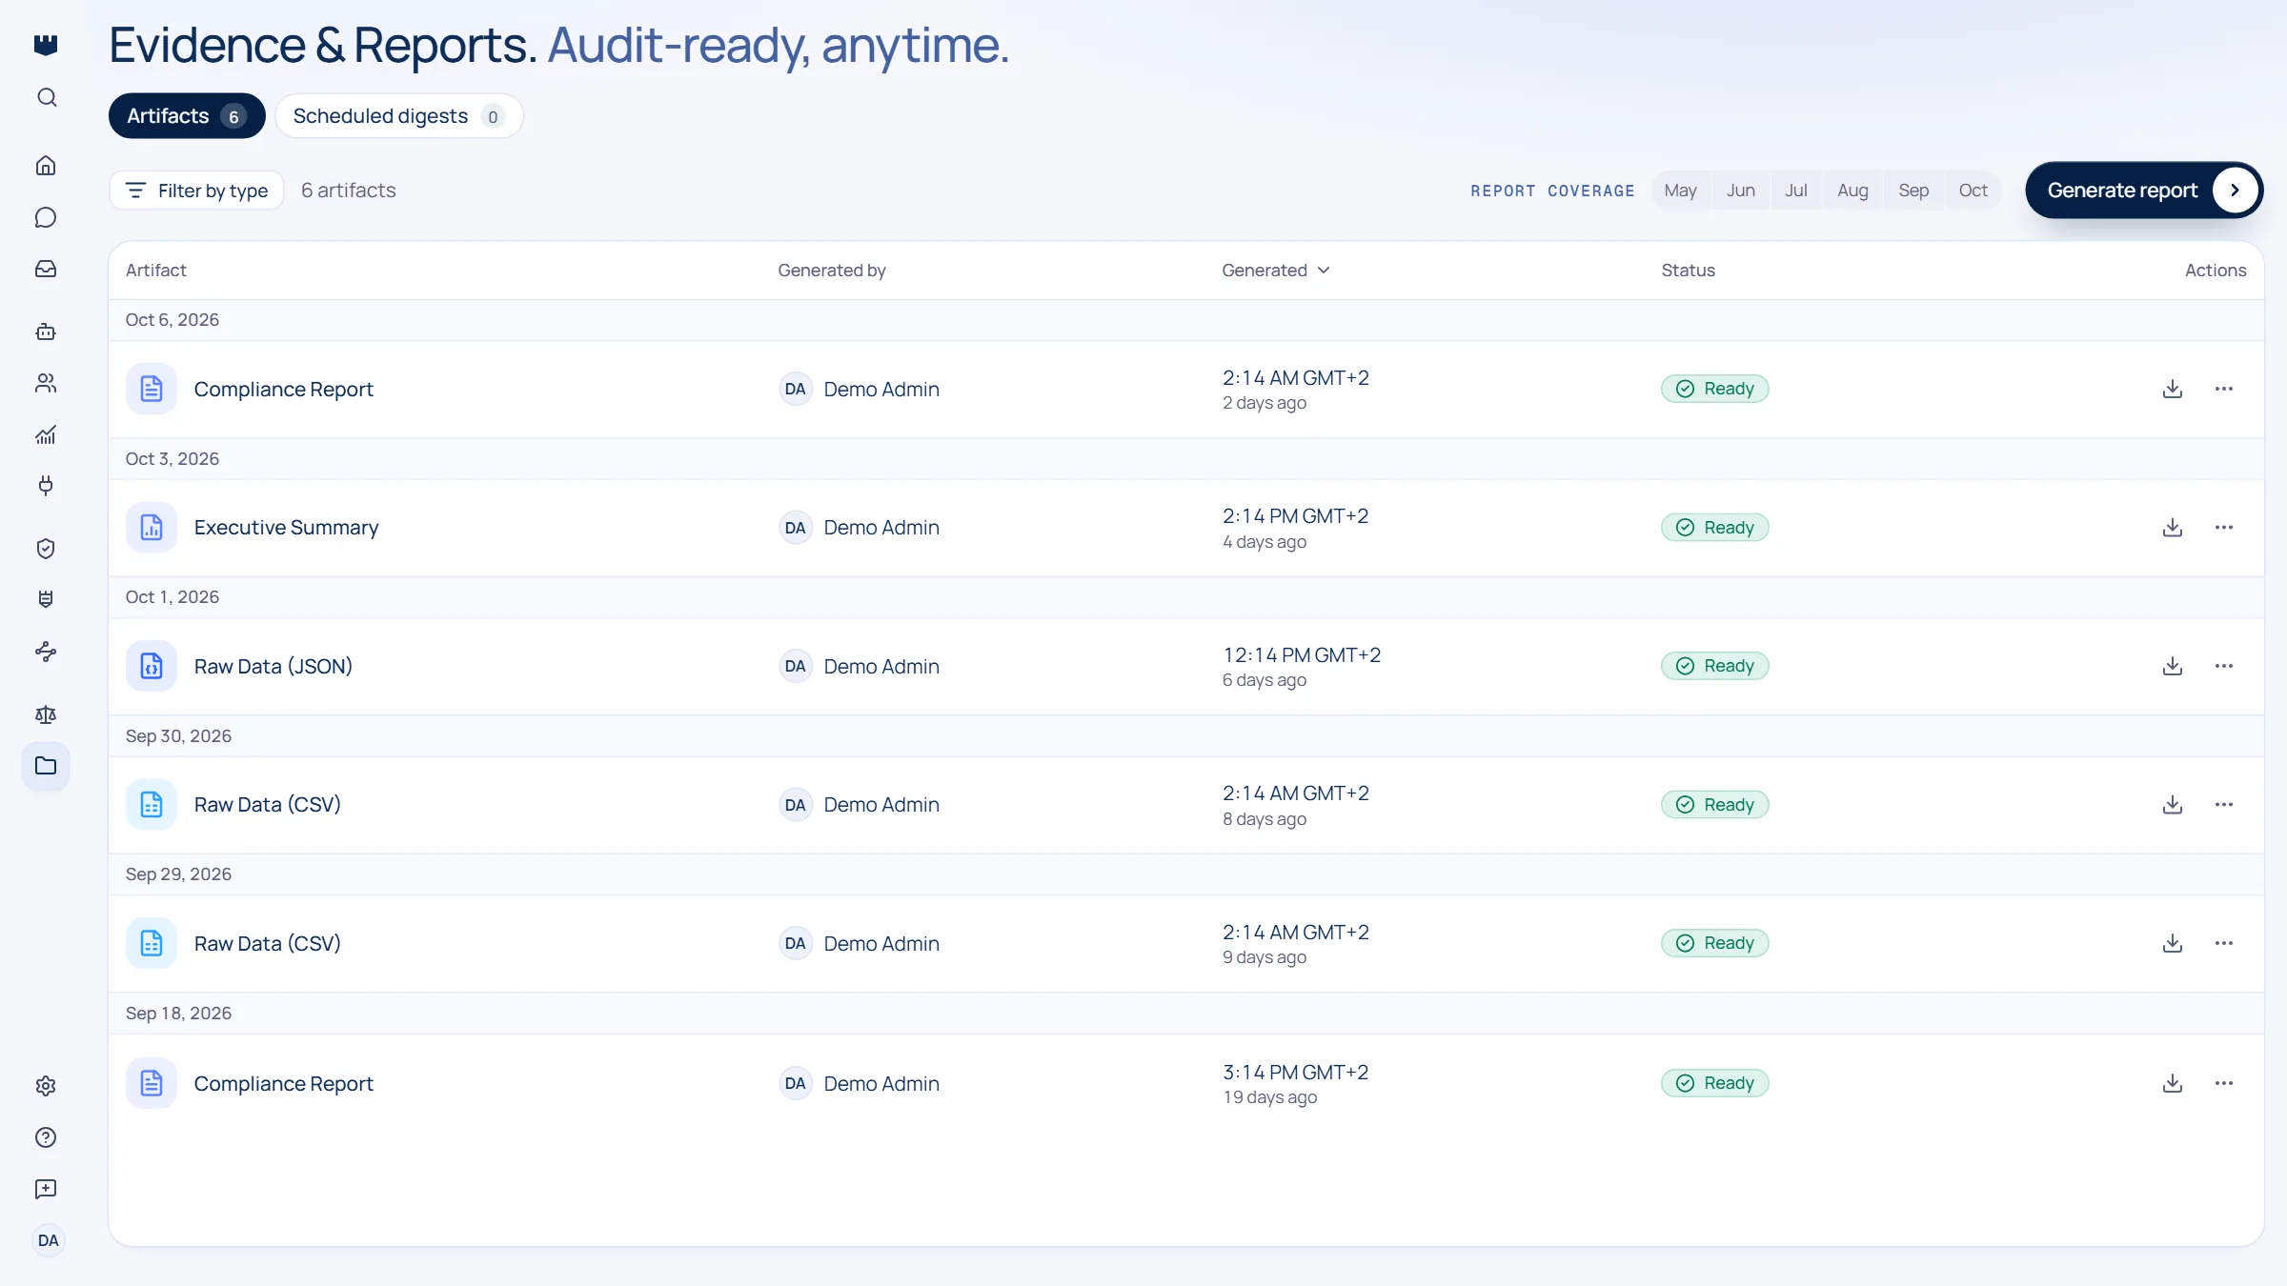Download the Sep 30 Raw Data (CSV)
The image size is (2287, 1286).
click(x=2173, y=805)
